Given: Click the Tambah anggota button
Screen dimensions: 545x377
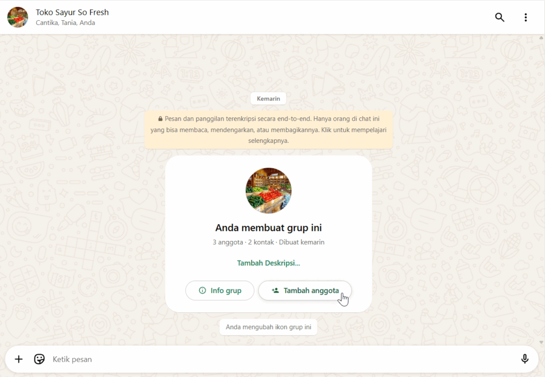Looking at the screenshot, I should (x=305, y=290).
